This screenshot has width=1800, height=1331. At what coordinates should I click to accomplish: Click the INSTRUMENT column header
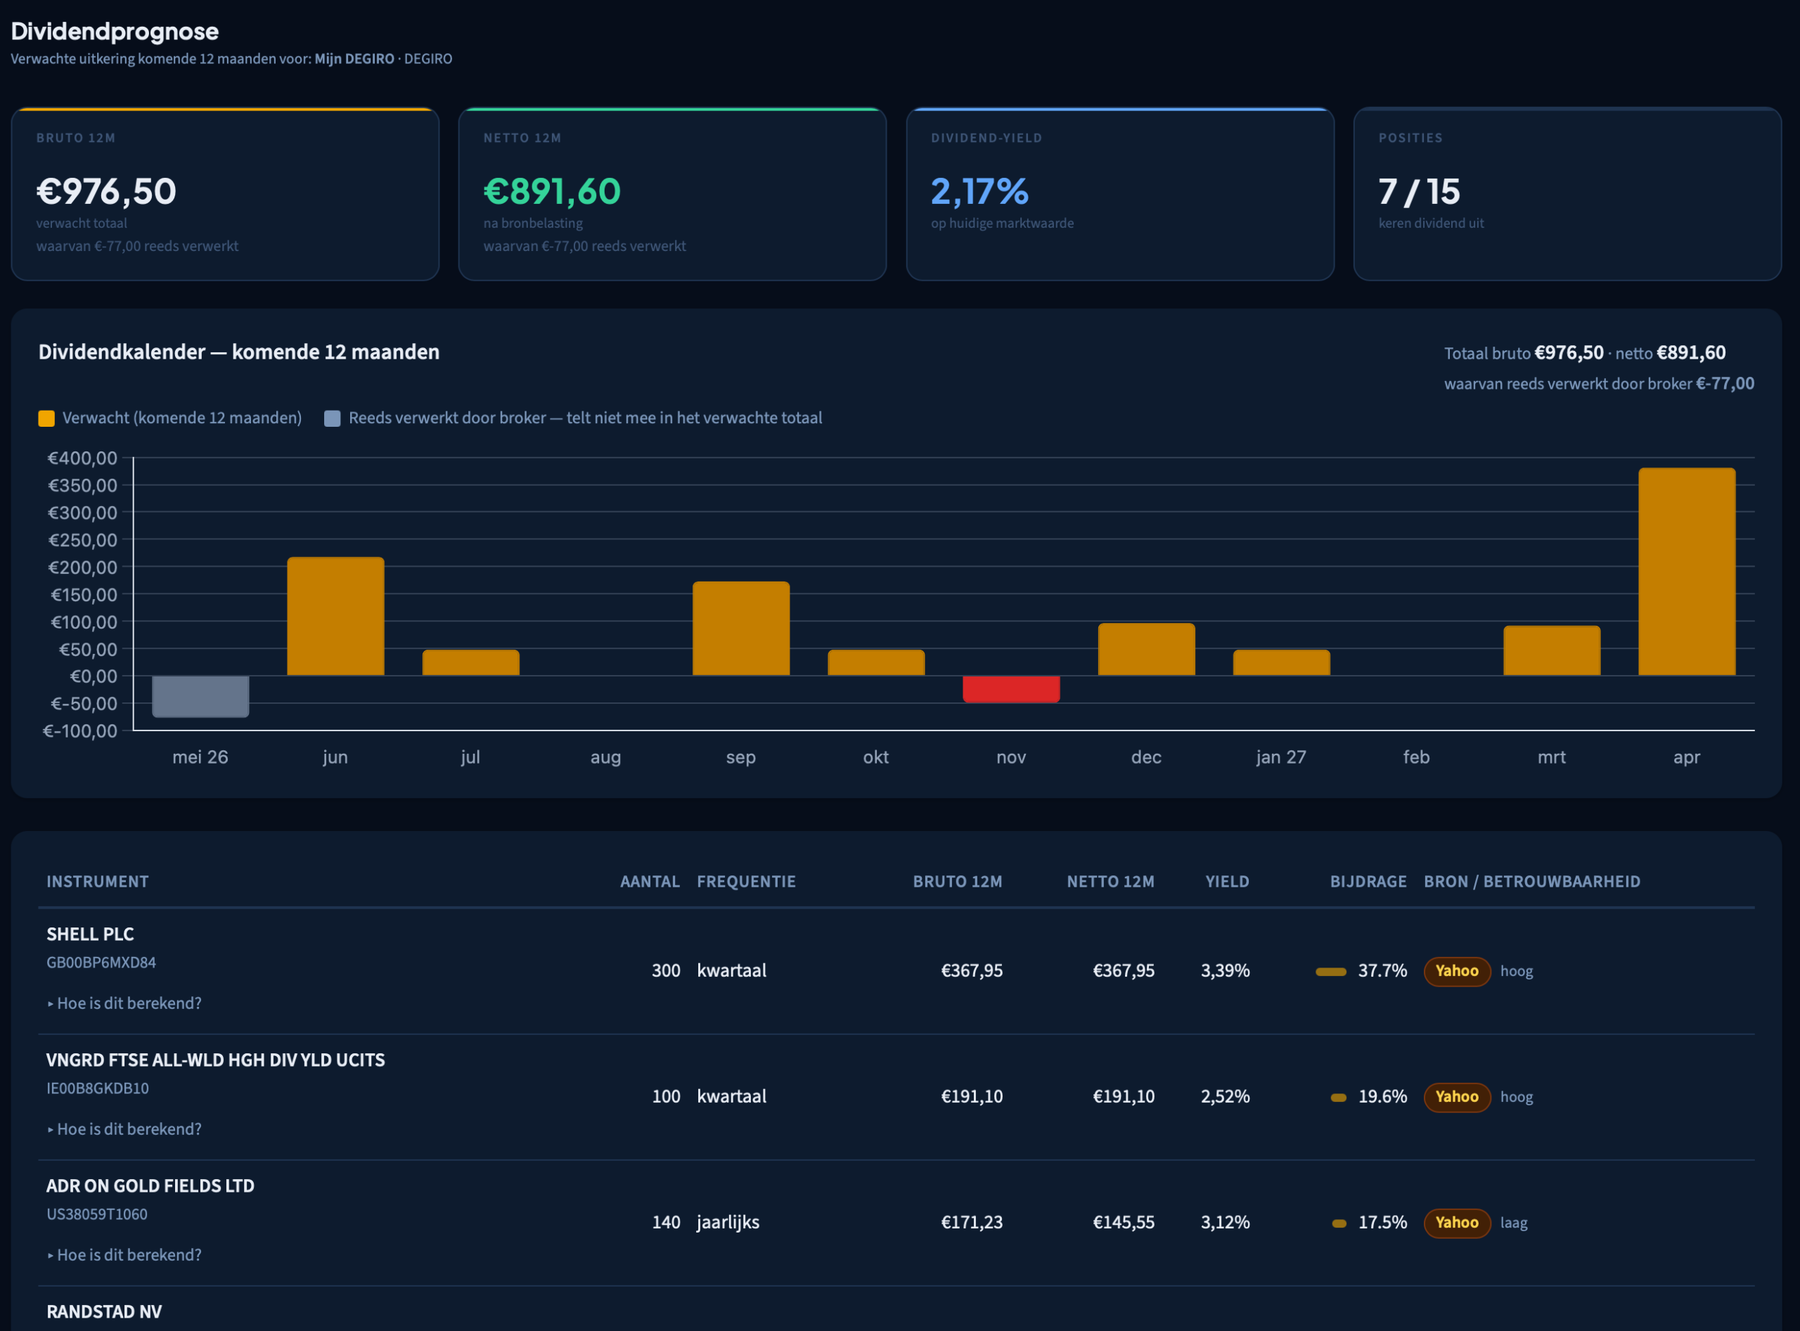pos(98,882)
